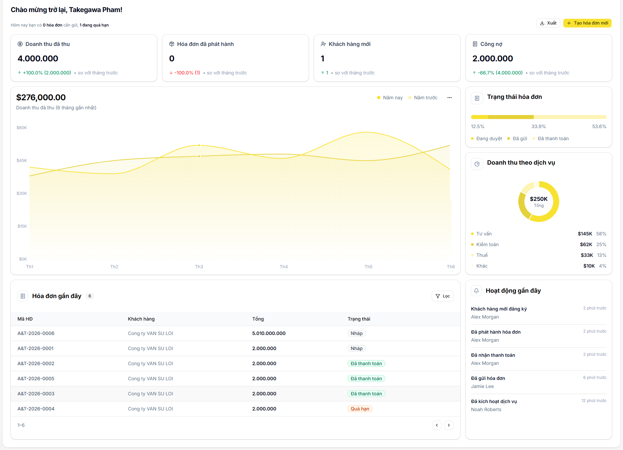623x450 pixels.
Task: Click the pie clock icon for Doanh thu theo dịch vụ
Action: coord(477,164)
